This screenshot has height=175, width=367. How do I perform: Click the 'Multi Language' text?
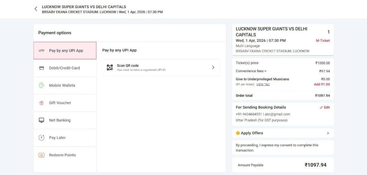(248, 46)
